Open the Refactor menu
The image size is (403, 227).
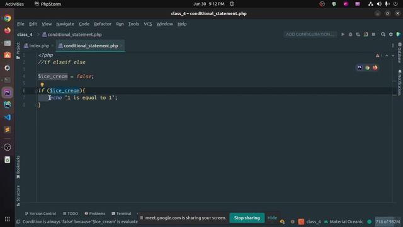tap(103, 24)
